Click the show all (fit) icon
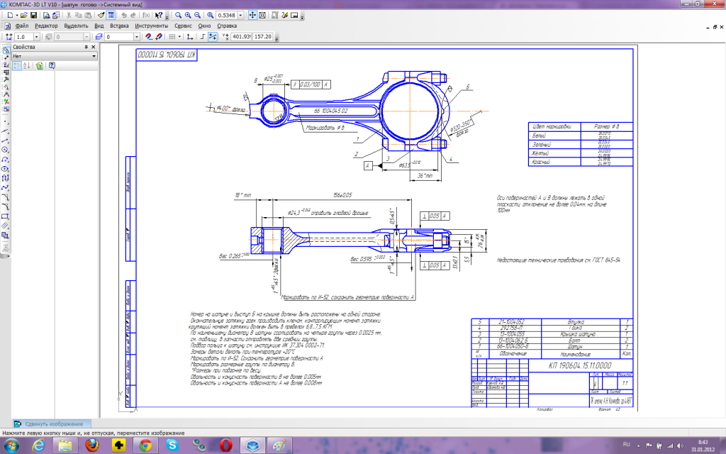Screen dimensions: 726x454 pos(262,16)
